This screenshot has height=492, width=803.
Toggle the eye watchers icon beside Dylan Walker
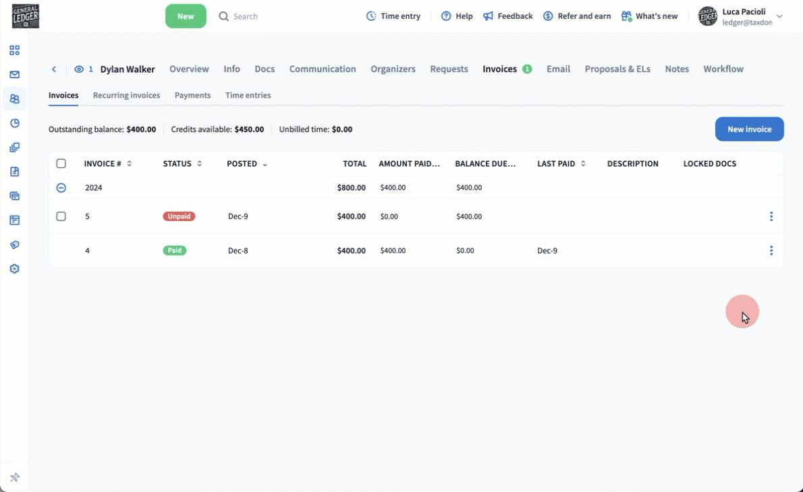pyautogui.click(x=80, y=69)
